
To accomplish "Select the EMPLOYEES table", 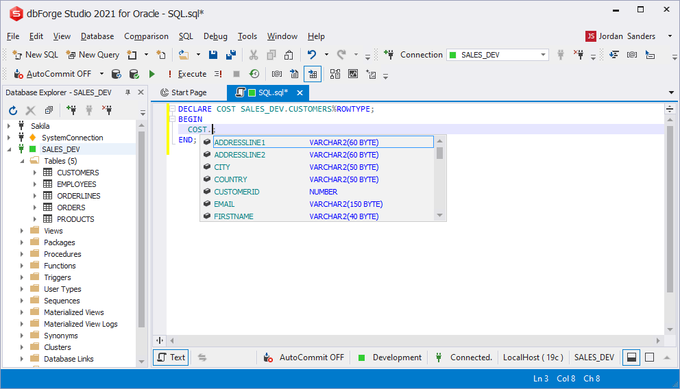I will [77, 184].
